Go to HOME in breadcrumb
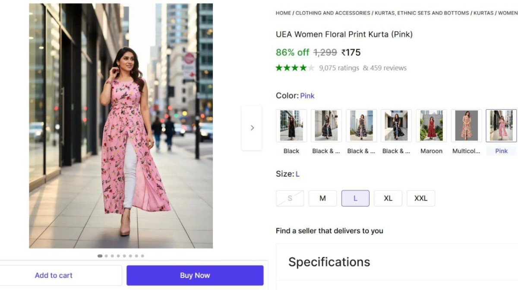The height and width of the screenshot is (290, 518). 283,13
